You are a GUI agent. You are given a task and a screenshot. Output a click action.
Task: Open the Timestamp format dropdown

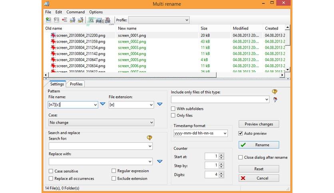(225, 133)
